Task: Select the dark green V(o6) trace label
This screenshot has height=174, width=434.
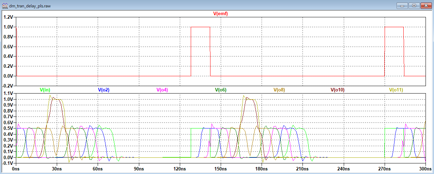Action: click(x=221, y=90)
